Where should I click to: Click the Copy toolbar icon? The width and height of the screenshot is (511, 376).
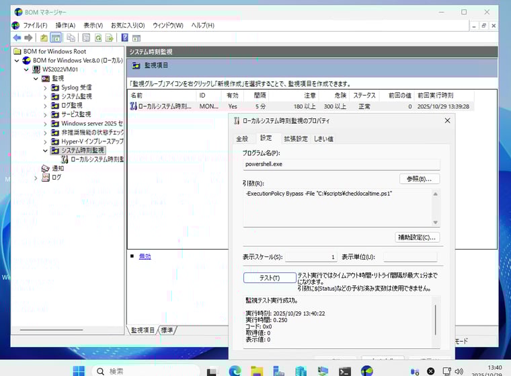[x=71, y=38]
